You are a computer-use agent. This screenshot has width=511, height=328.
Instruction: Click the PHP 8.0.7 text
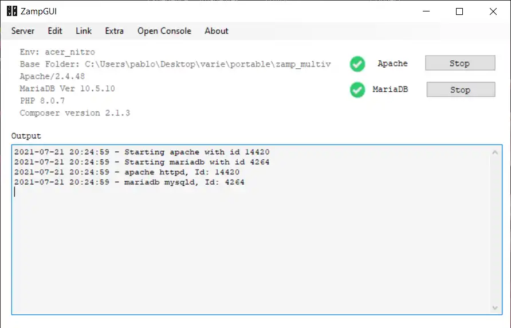pos(42,100)
